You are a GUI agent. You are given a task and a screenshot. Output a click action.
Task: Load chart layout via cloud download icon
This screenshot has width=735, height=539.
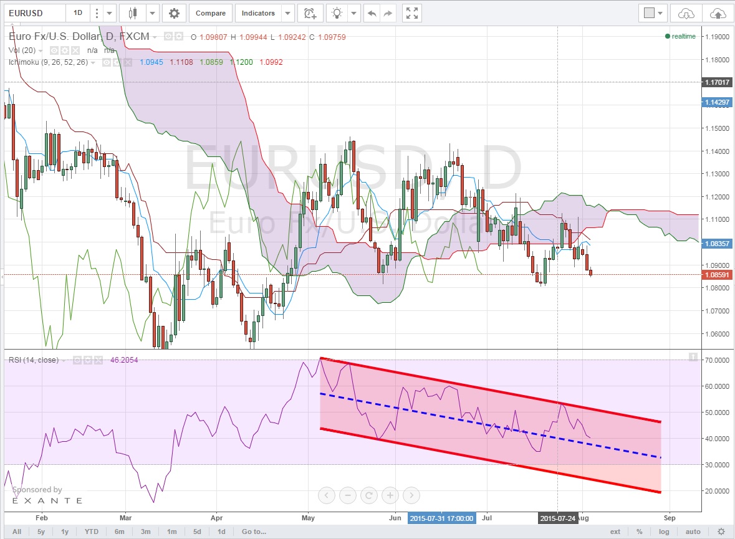click(686, 13)
